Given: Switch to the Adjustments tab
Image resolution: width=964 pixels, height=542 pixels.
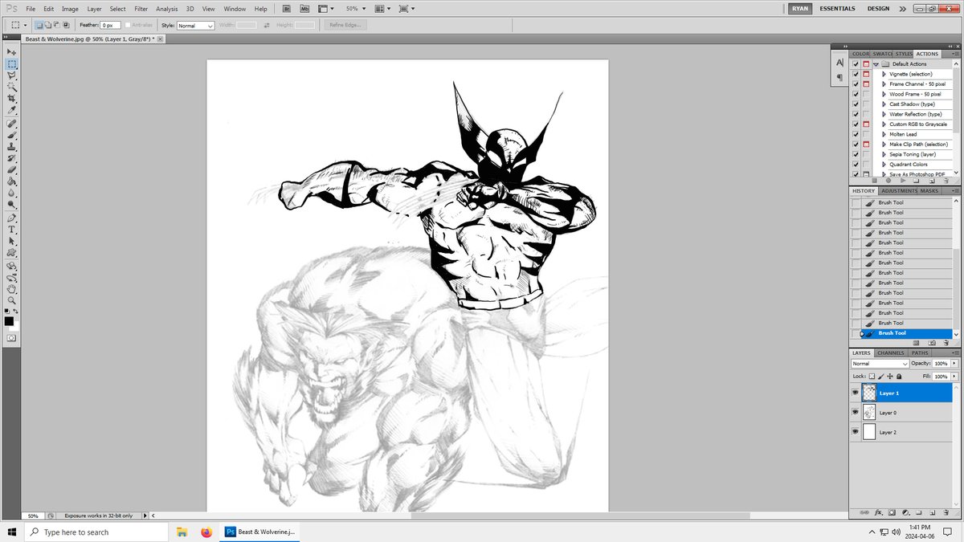Looking at the screenshot, I should tap(898, 191).
